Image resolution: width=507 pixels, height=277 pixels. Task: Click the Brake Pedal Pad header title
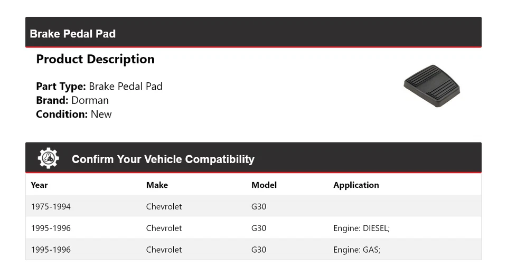coord(73,34)
